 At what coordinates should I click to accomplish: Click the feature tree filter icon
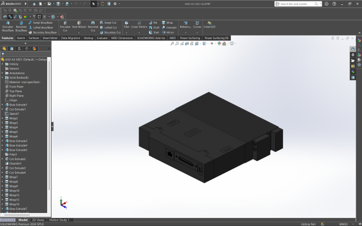pos(3,54)
